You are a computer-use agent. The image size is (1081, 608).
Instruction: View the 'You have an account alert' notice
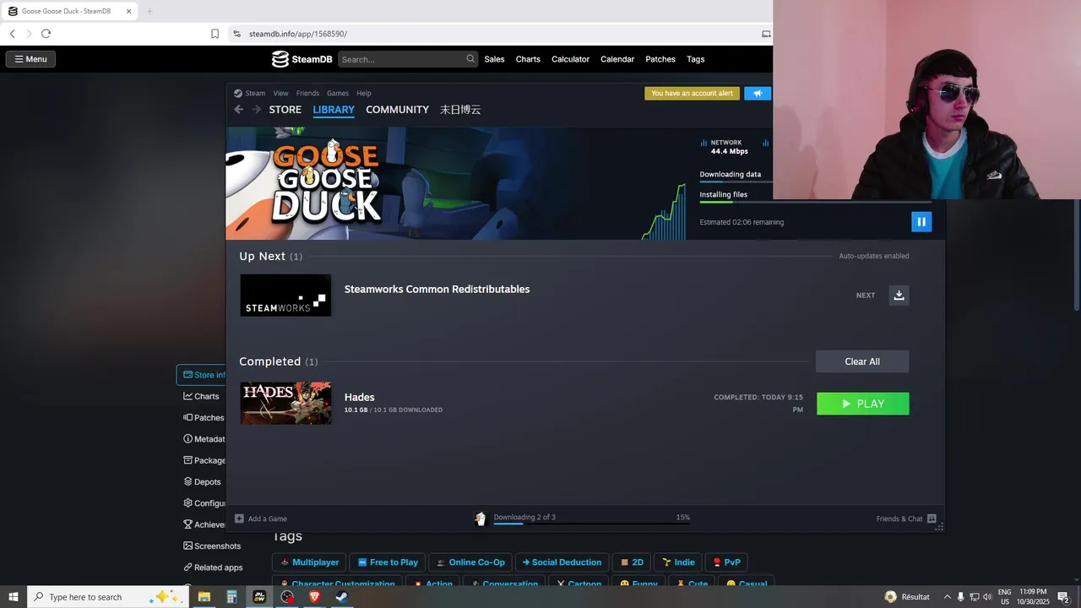[x=692, y=93]
